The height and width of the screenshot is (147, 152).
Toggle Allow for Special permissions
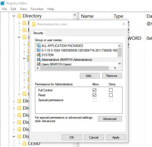[94, 100]
